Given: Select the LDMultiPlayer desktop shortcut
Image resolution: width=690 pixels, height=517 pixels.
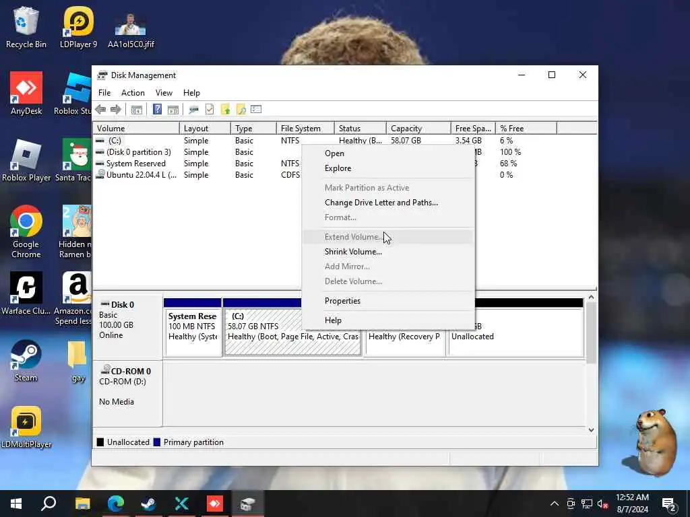Looking at the screenshot, I should tap(26, 427).
